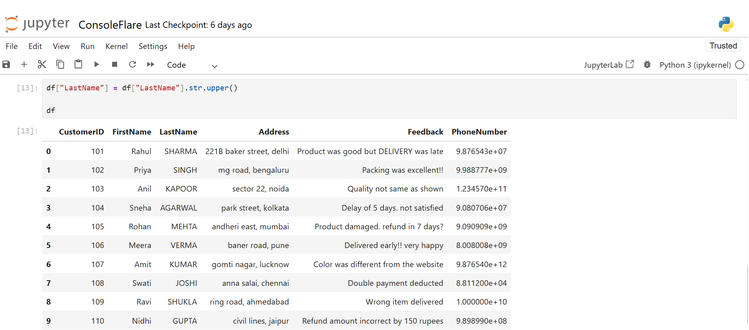Open notebook in JupyterLab

tap(608, 65)
